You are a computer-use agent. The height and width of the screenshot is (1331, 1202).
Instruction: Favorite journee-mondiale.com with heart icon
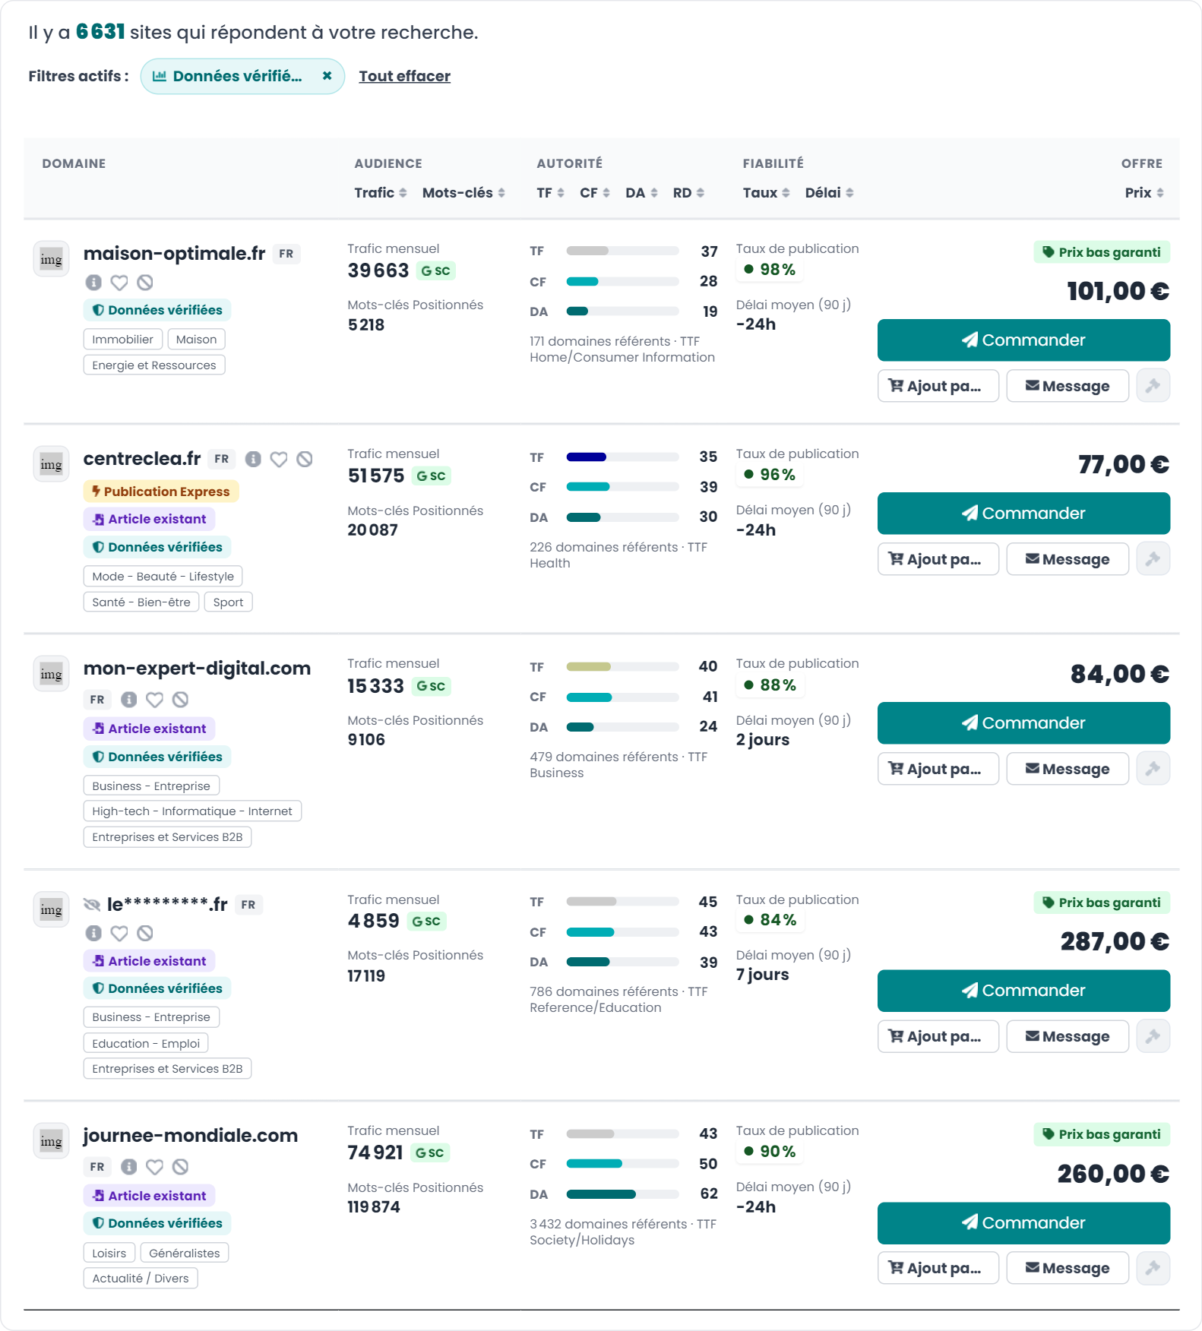click(155, 1167)
